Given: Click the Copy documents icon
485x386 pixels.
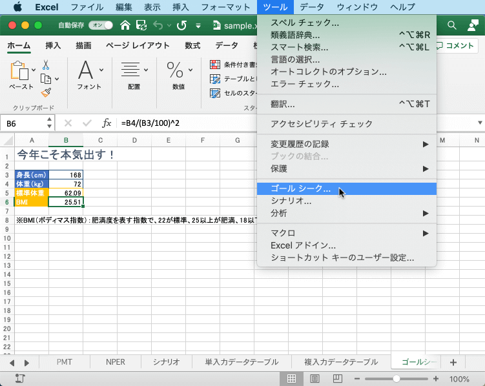Looking at the screenshot, I should coord(46,79).
